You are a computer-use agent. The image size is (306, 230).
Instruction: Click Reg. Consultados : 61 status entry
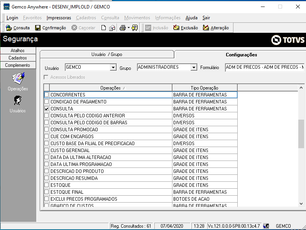click(x=131, y=226)
